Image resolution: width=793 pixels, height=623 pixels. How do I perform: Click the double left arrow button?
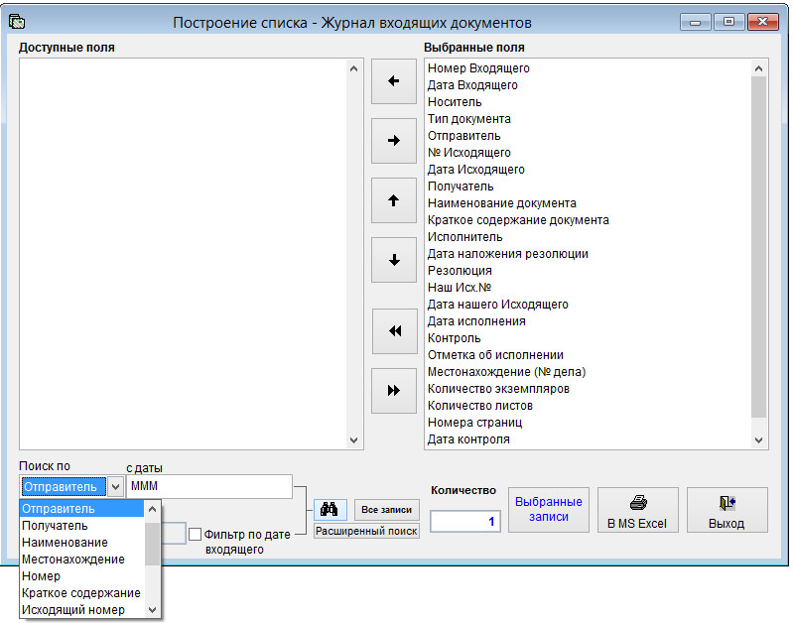394,331
